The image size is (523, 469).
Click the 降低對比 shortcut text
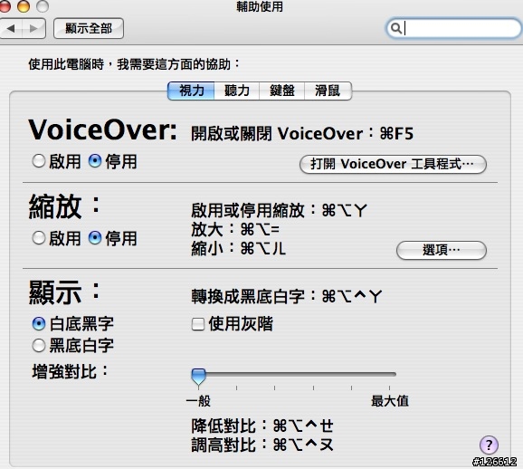(x=262, y=426)
